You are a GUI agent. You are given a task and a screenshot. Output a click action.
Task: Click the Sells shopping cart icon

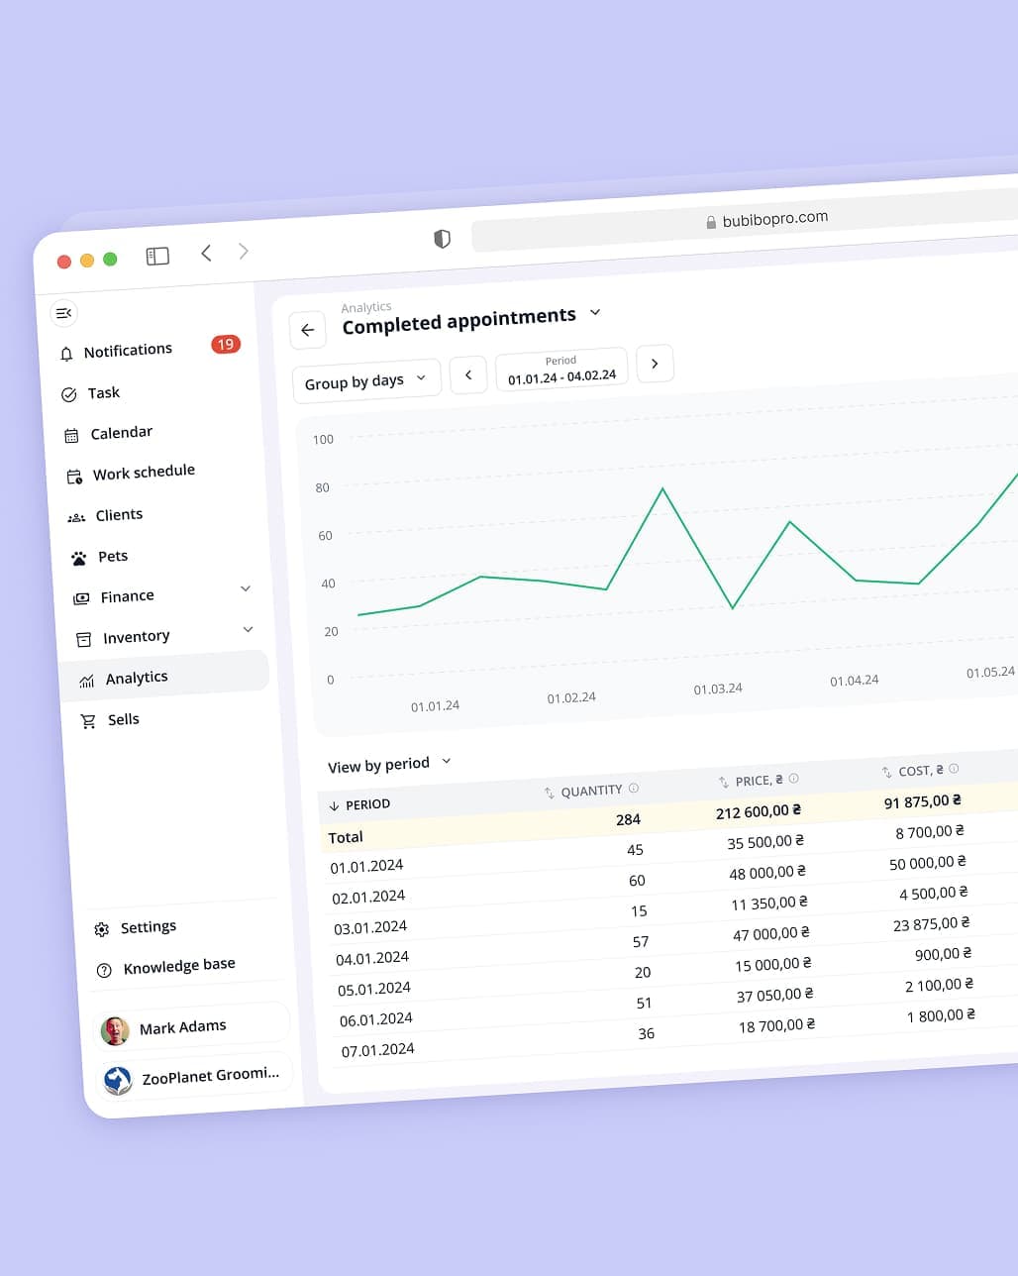click(x=88, y=721)
